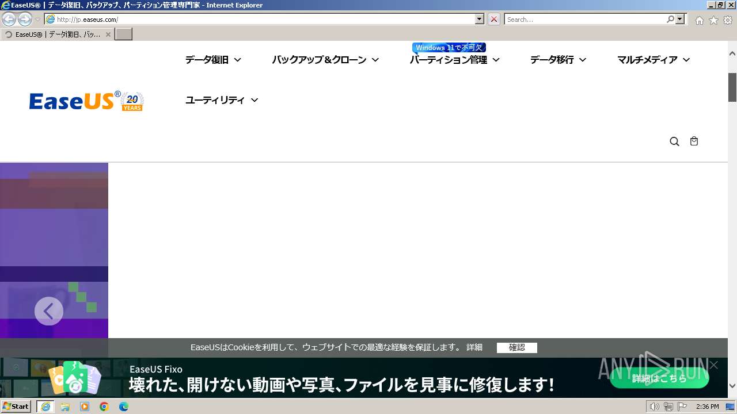The height and width of the screenshot is (414, 737).
Task: Click the show desktop button
Action: click(730, 407)
